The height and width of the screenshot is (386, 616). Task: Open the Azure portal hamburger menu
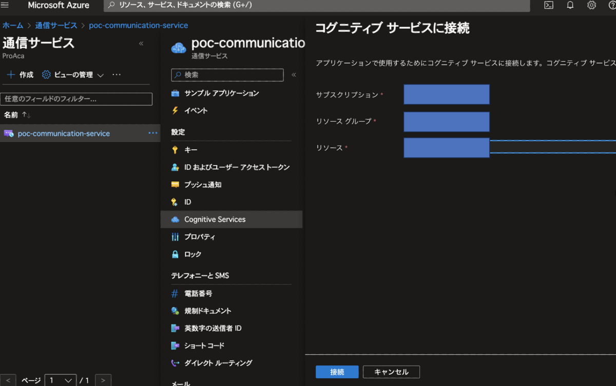5,5
